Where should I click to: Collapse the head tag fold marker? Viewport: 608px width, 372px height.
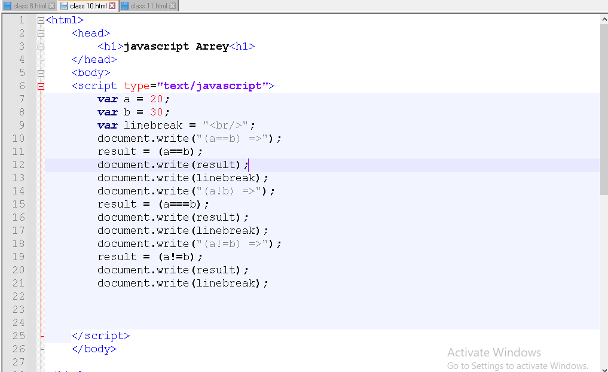(x=41, y=33)
